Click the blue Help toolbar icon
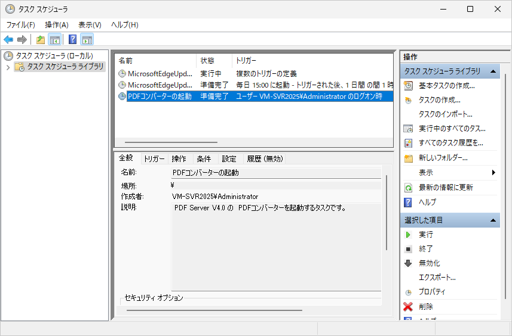The image size is (512, 336). coord(72,40)
